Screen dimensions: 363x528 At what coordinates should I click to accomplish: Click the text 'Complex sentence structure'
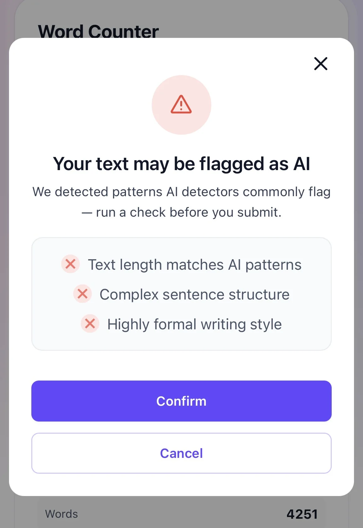(x=195, y=295)
